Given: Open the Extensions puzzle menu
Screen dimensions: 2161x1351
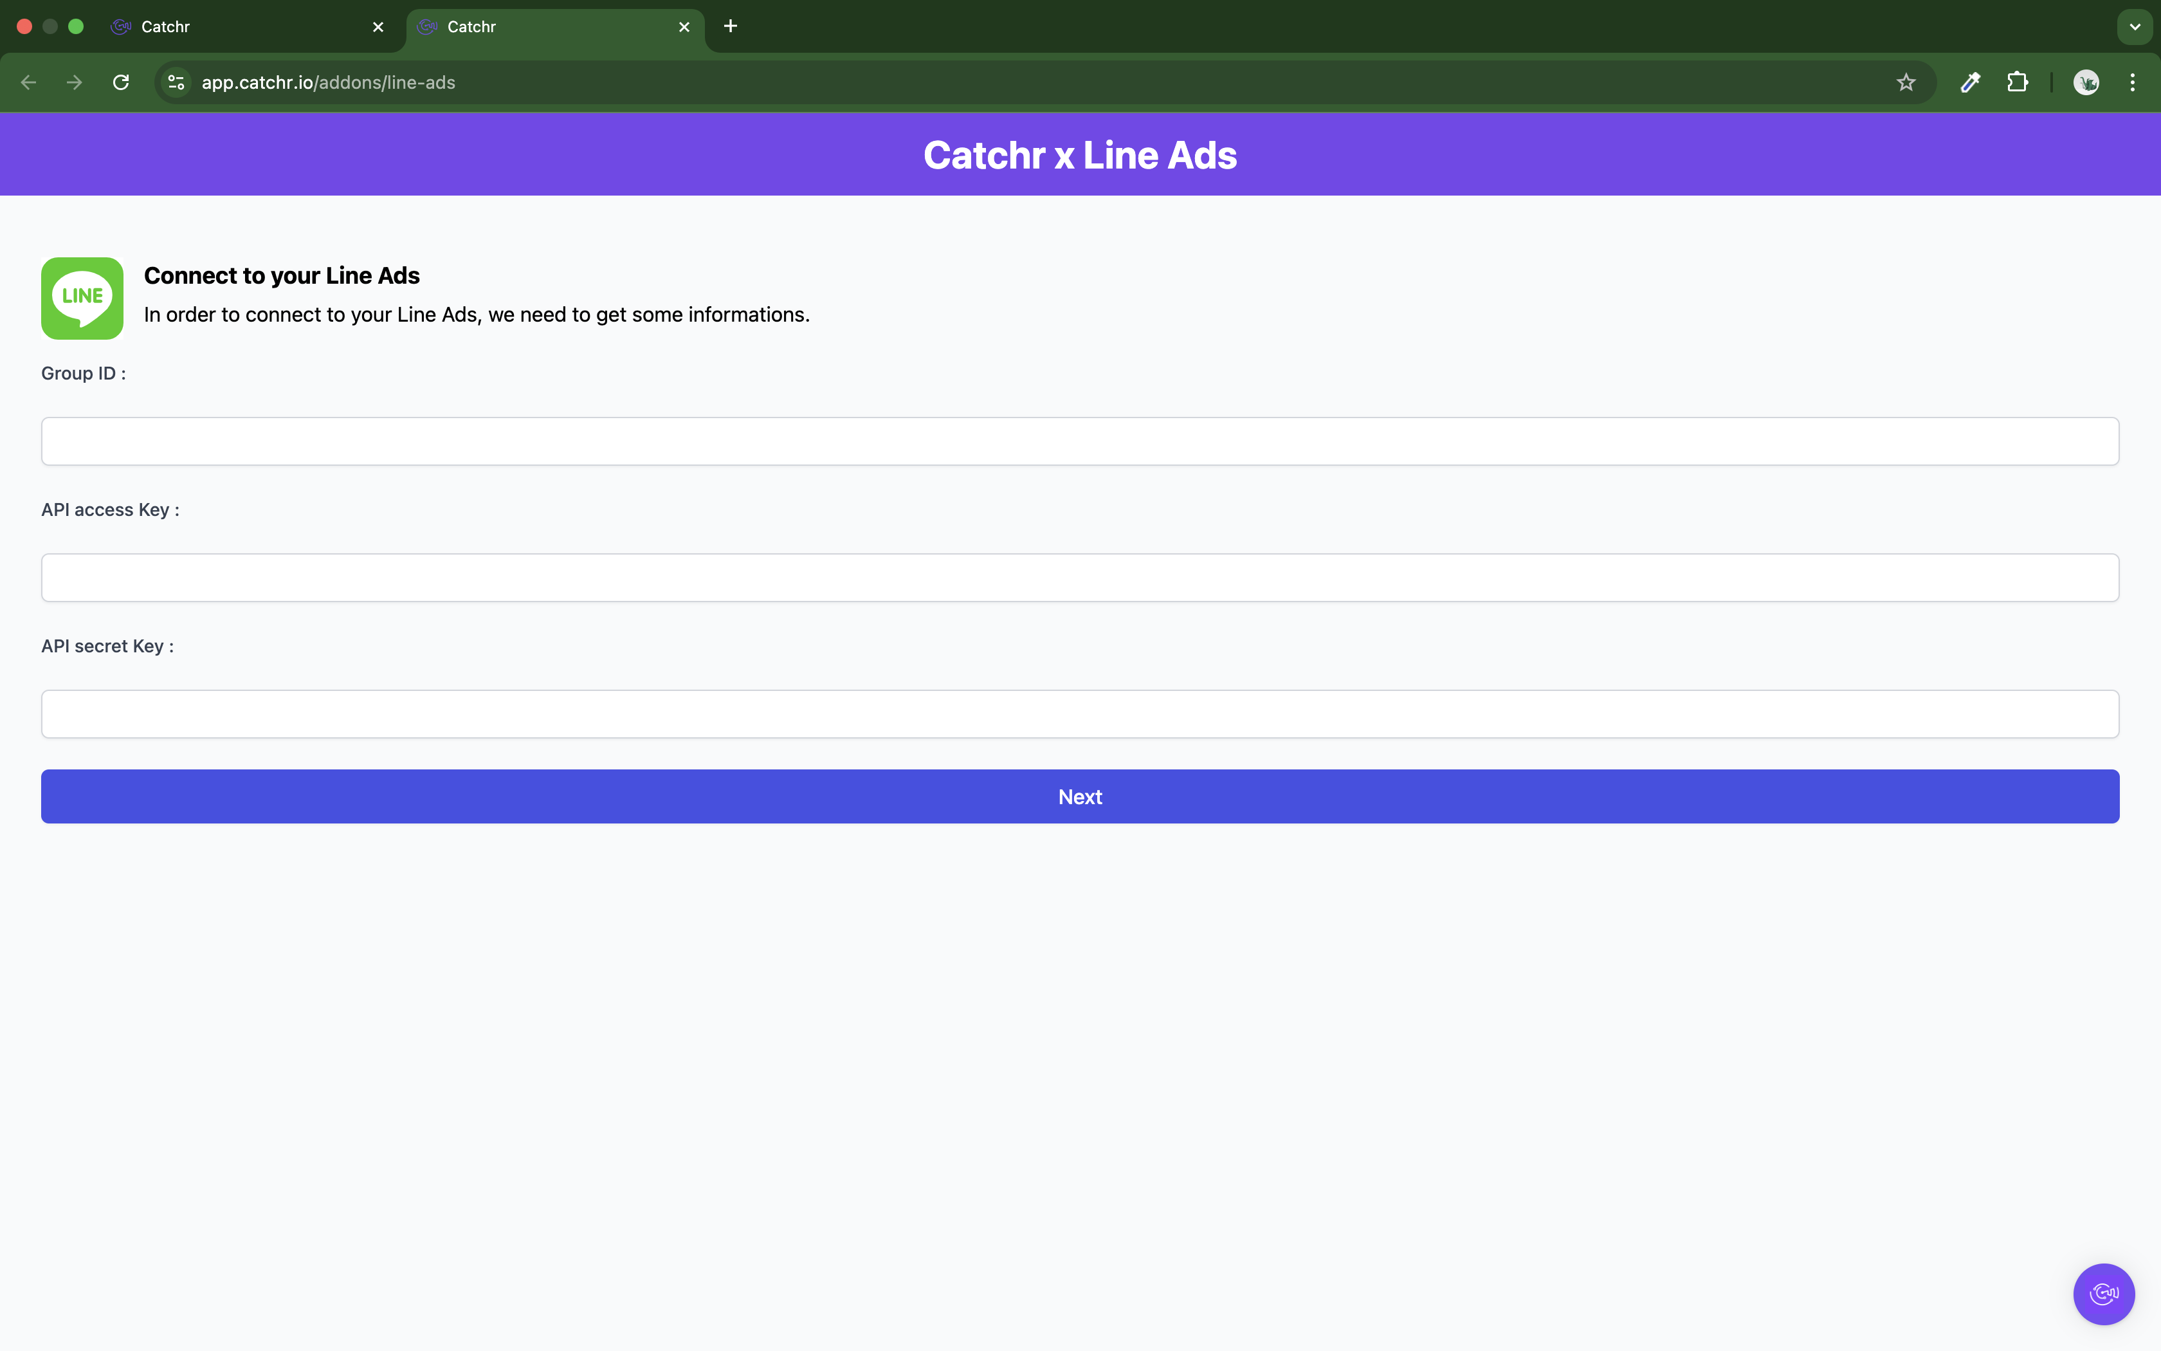Looking at the screenshot, I should pyautogui.click(x=2017, y=82).
